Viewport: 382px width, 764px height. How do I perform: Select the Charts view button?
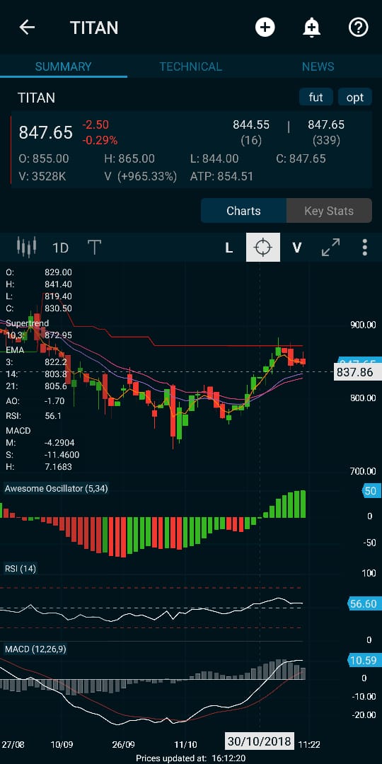pyautogui.click(x=243, y=211)
